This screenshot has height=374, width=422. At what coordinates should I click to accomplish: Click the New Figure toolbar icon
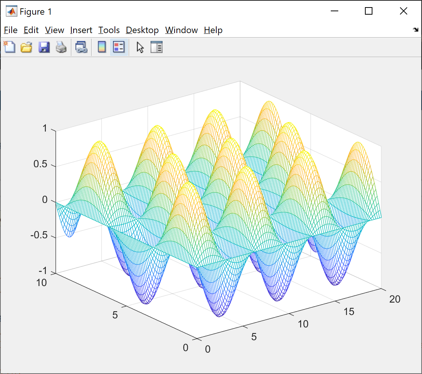point(9,47)
